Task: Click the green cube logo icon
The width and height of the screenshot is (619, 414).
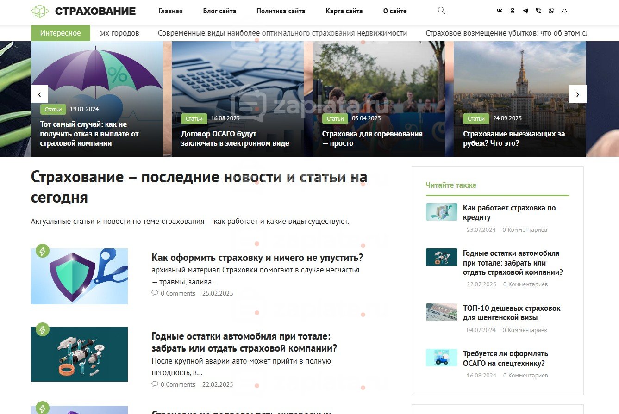Action: [39, 11]
